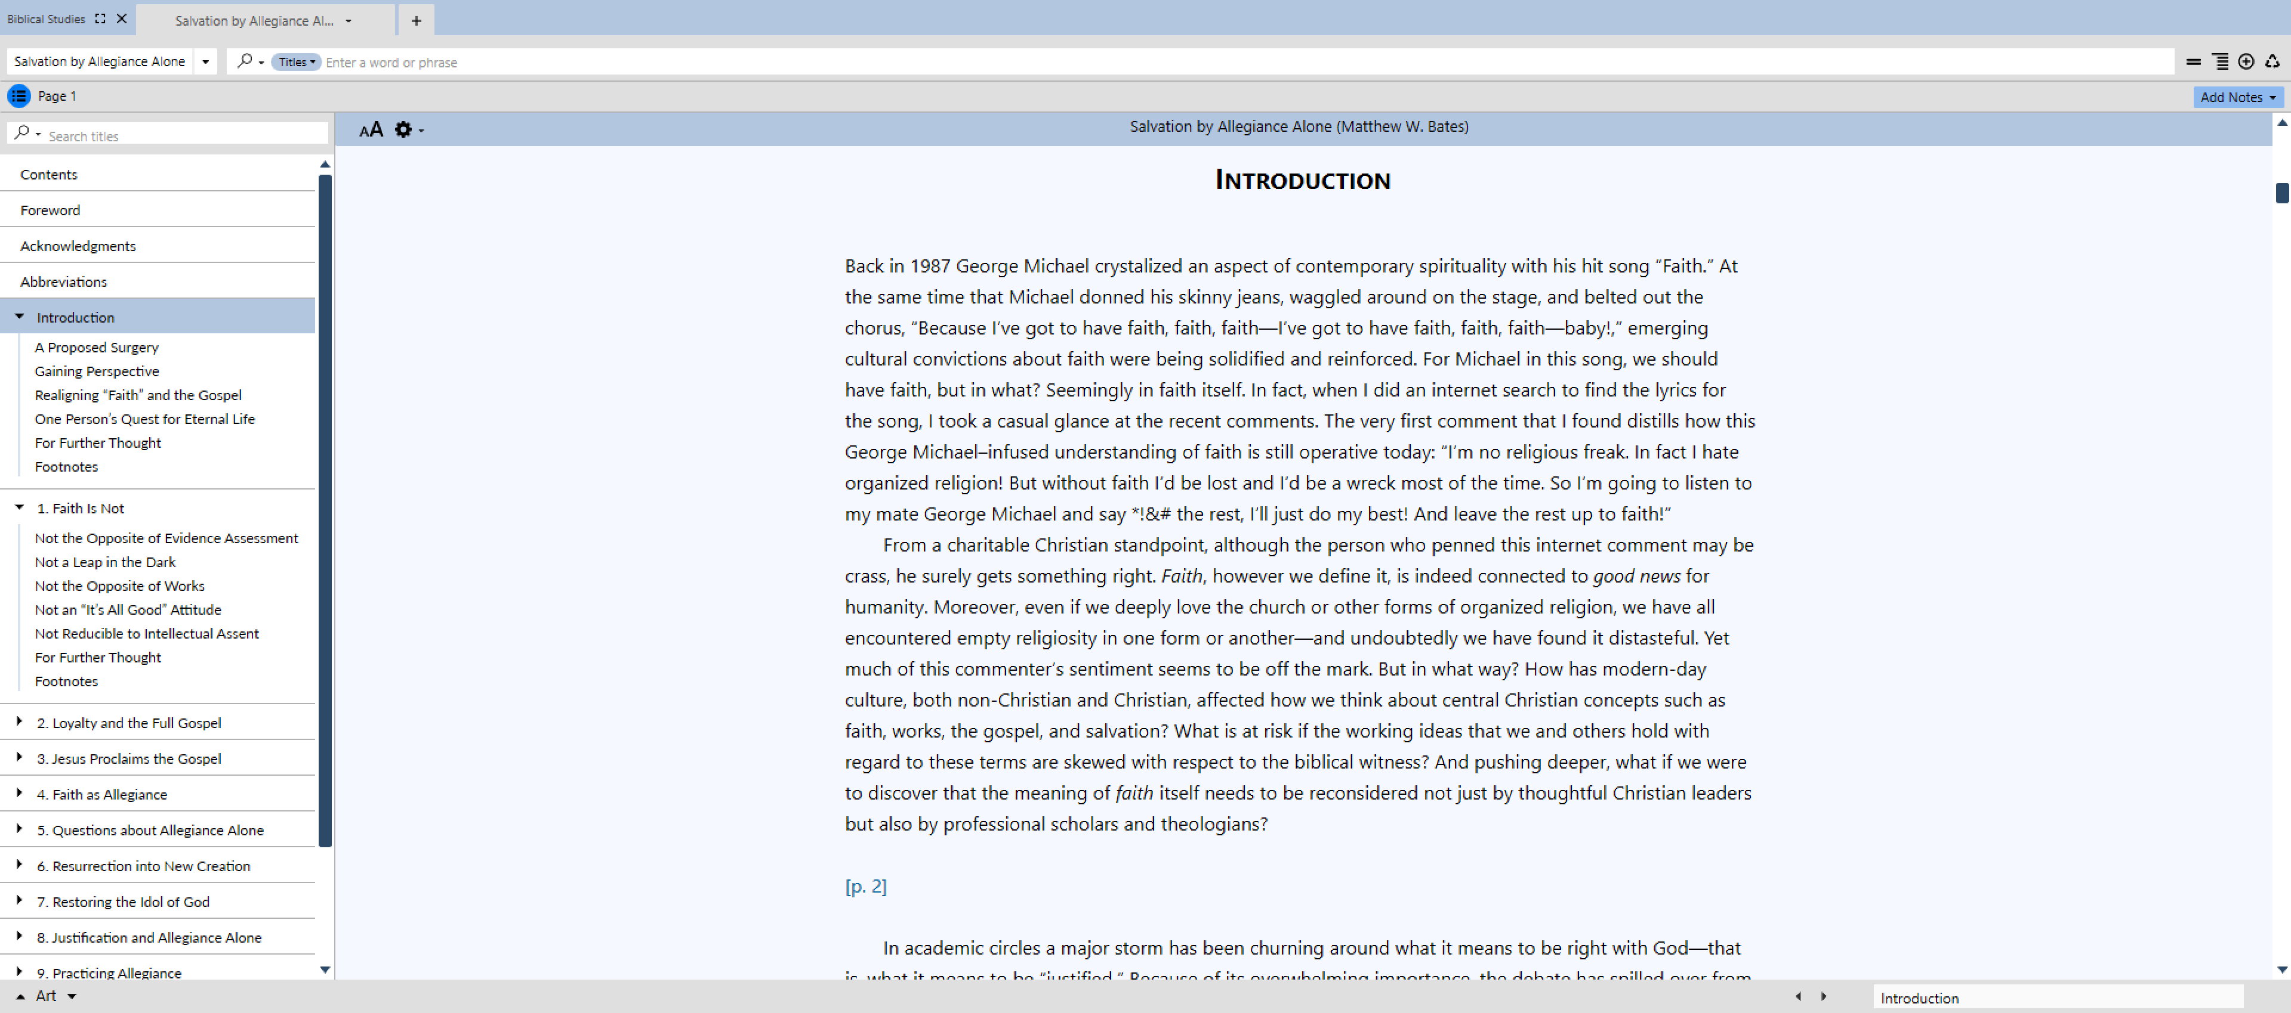Collapse the Introduction section
This screenshot has height=1013, width=2291.
[20, 317]
